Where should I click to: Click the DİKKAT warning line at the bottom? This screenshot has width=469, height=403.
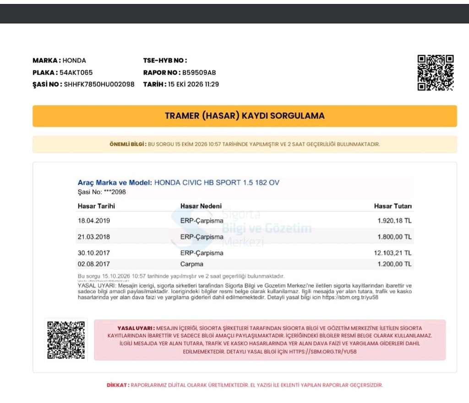[x=245, y=385]
